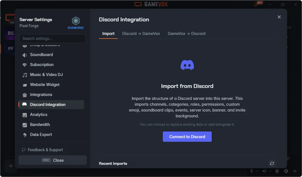The height and width of the screenshot is (177, 302).
Task: Select the BS server icon
Action: tap(11, 33)
